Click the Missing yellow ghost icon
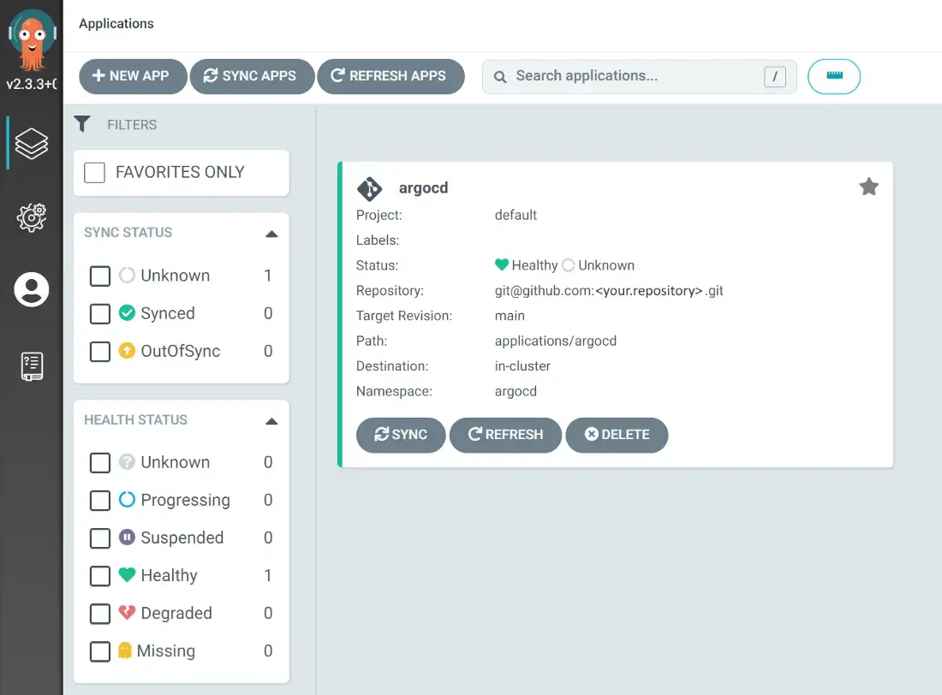The image size is (942, 695). coord(125,650)
